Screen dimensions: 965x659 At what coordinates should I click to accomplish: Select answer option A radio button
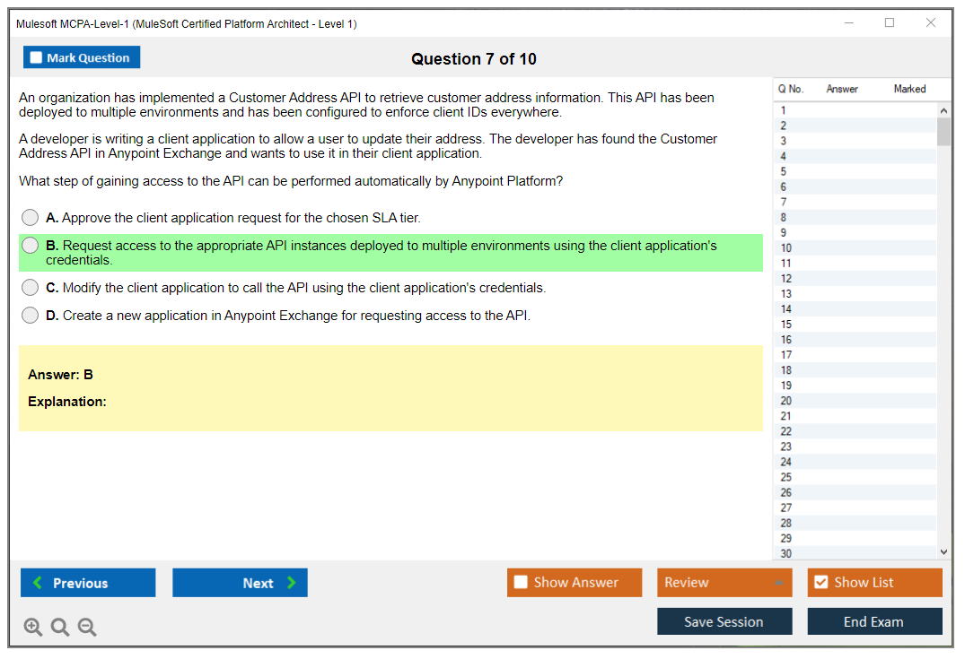coord(31,218)
